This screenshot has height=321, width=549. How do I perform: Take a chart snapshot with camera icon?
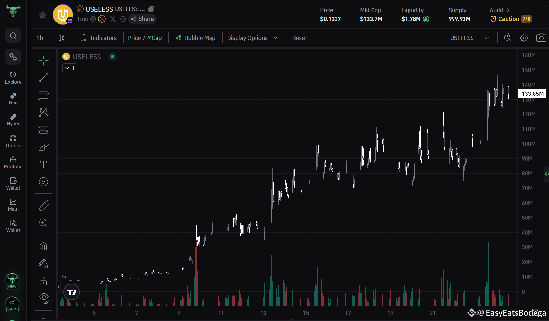[541, 38]
